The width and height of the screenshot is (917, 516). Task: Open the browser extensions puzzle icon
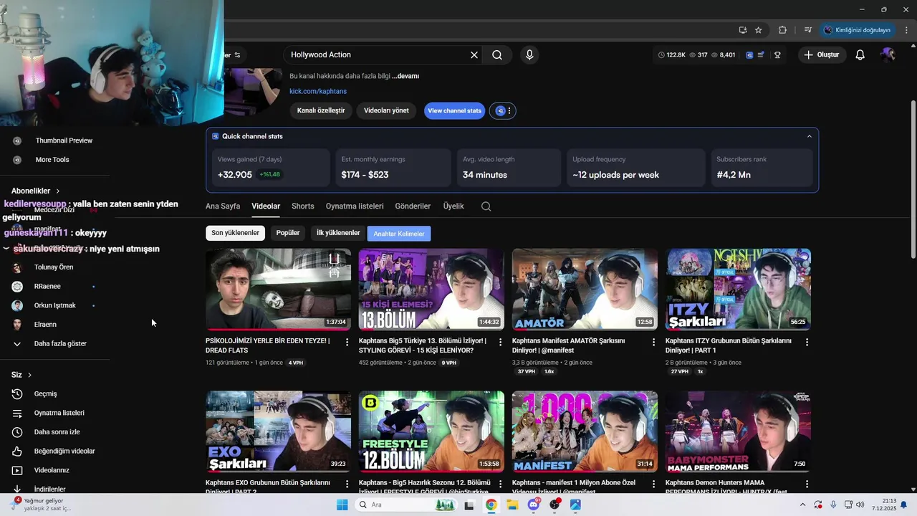pyautogui.click(x=782, y=30)
